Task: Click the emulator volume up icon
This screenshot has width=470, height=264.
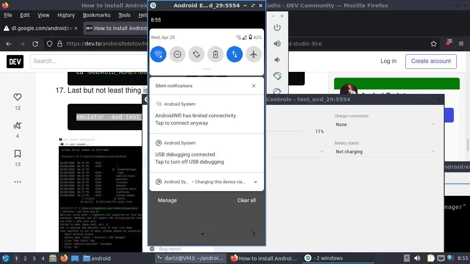Action: pyautogui.click(x=277, y=44)
